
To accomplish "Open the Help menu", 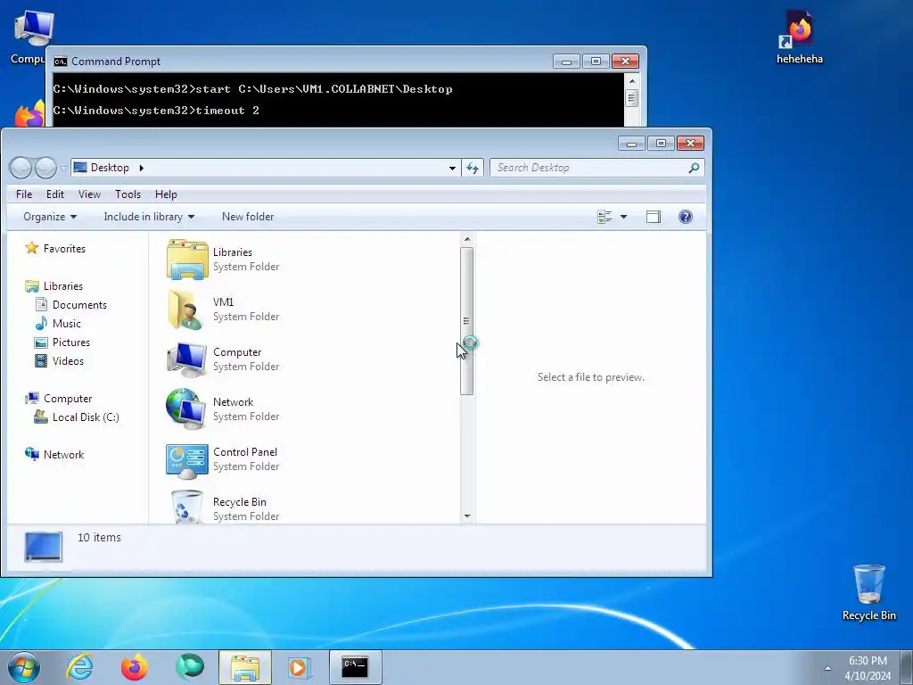I will pos(166,194).
